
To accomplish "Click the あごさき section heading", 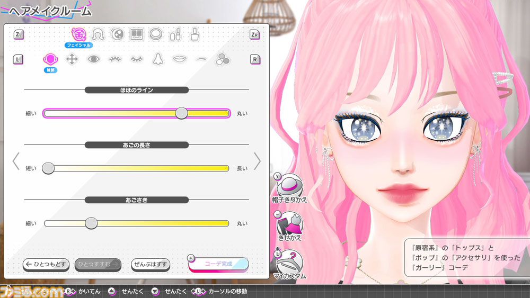I will coord(137,200).
